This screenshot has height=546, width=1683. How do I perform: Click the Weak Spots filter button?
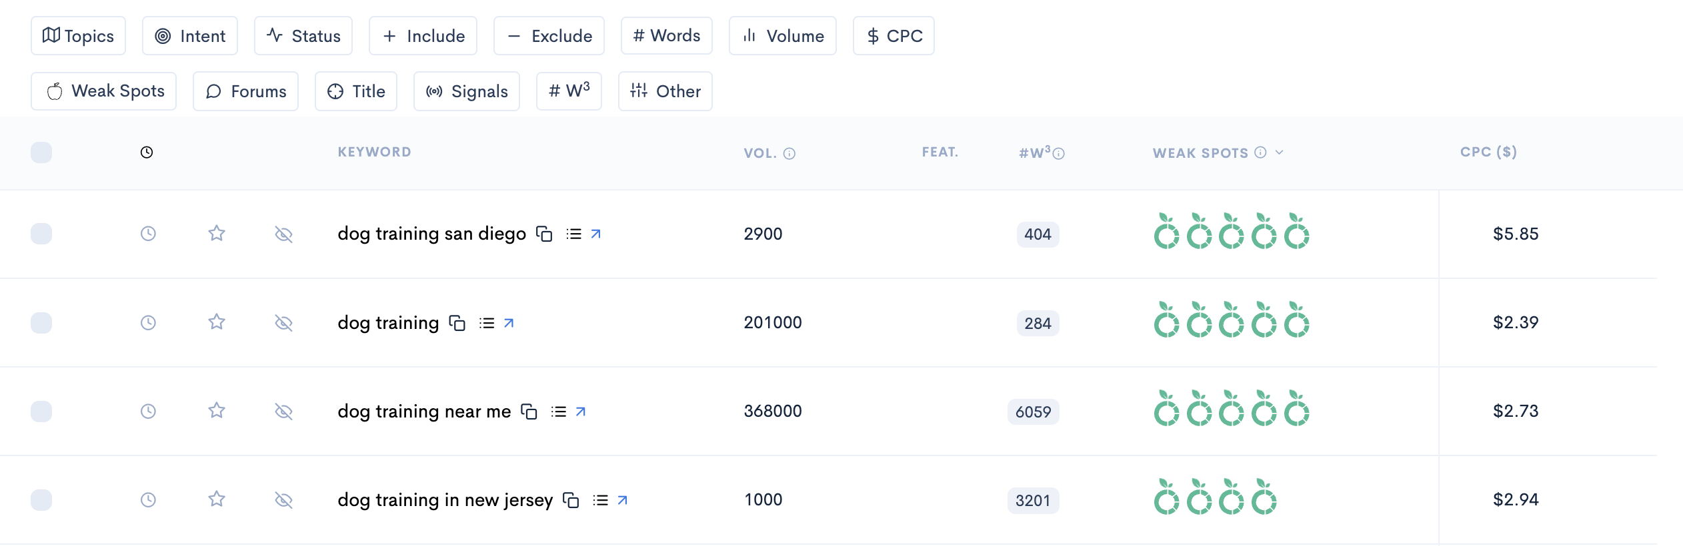104,91
